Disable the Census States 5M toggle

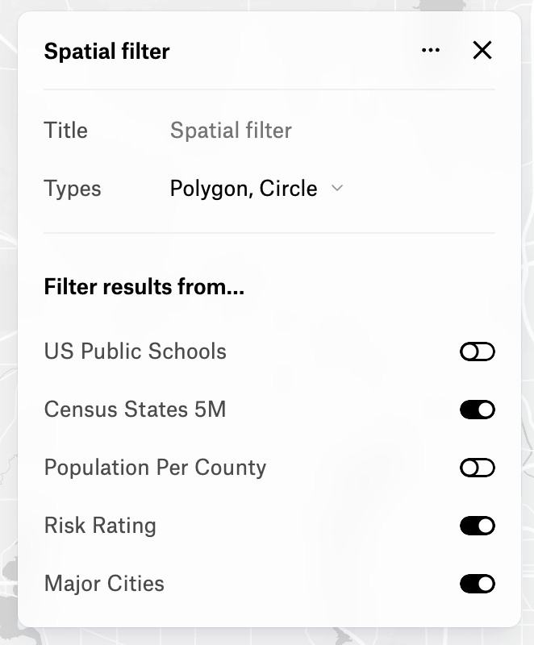477,410
